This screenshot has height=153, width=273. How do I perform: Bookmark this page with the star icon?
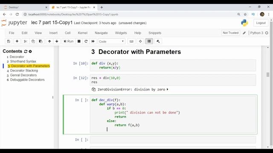(x=245, y=14)
